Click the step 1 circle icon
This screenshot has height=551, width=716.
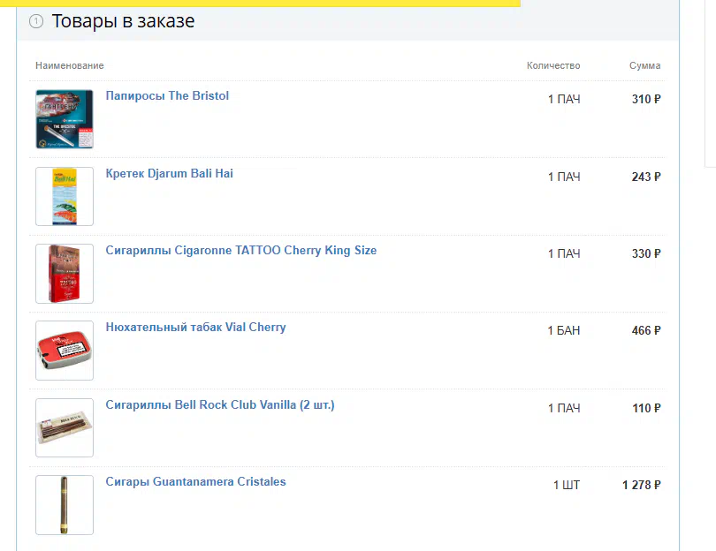(x=36, y=21)
